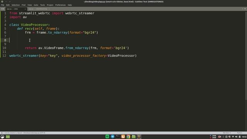Close the active app.py tab
Viewport: 247px width, 139px height.
25,9
